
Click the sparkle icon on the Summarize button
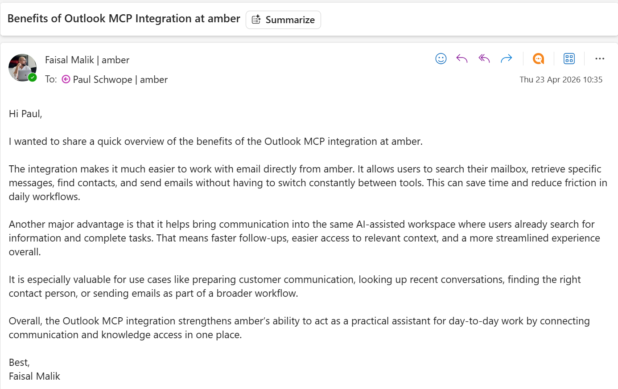point(256,20)
